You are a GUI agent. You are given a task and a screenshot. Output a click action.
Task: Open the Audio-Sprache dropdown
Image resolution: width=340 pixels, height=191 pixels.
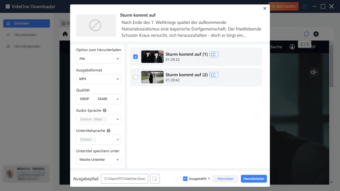[99, 119]
